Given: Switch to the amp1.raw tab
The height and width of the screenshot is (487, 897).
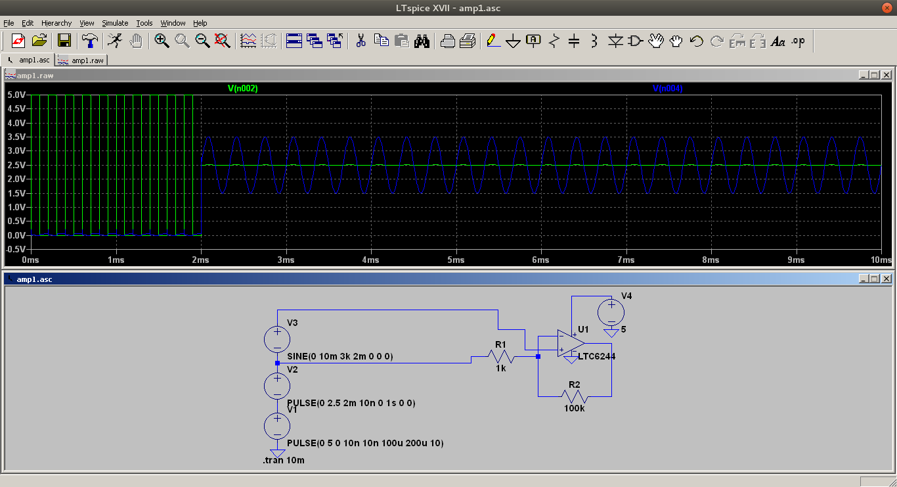Looking at the screenshot, I should (81, 60).
